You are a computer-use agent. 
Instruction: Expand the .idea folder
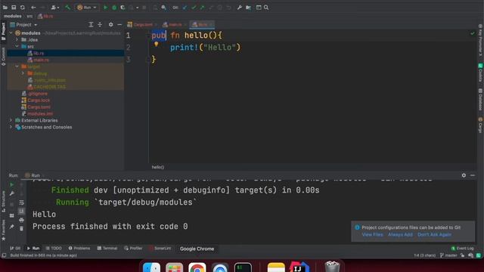click(17, 40)
